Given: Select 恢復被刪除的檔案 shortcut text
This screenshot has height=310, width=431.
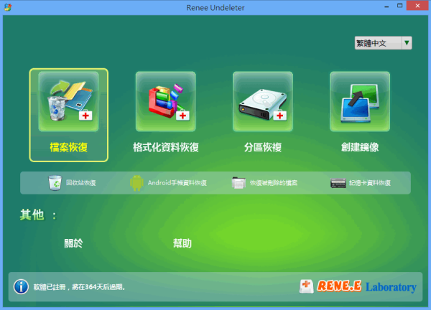Looking at the screenshot, I should click(x=274, y=183).
